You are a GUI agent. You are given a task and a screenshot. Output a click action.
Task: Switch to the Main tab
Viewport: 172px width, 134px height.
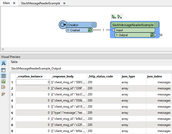click(x=7, y=3)
